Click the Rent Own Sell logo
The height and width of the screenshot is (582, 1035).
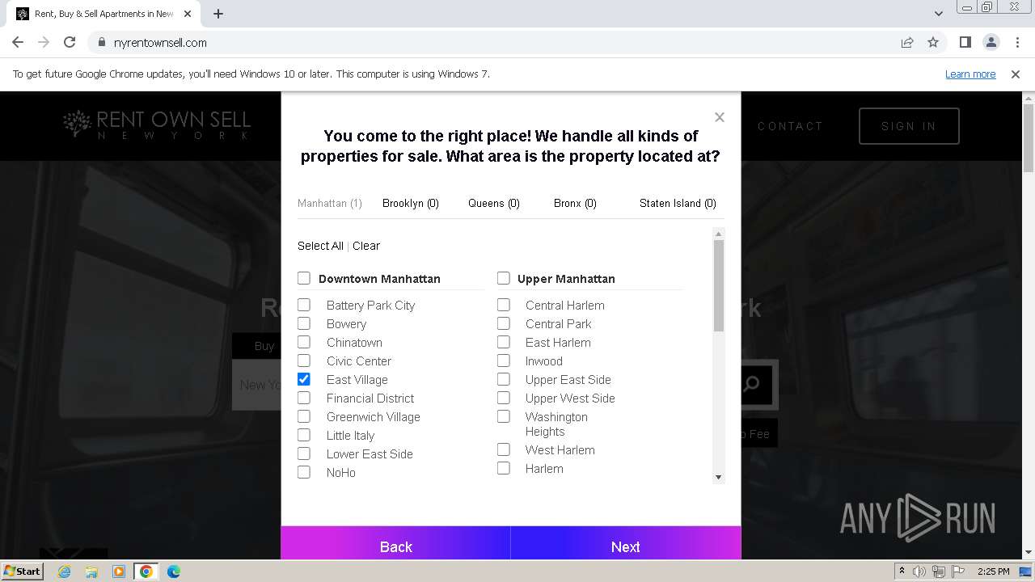[x=157, y=125]
